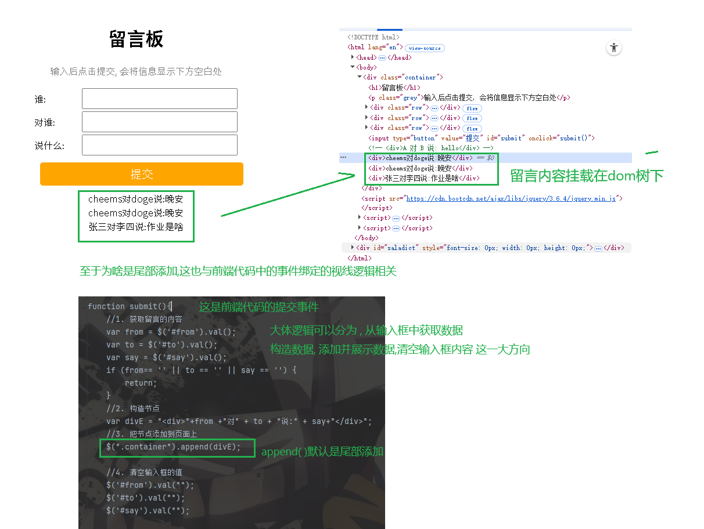The height and width of the screenshot is (529, 704).
Task: Click the view-source badge next to html tag
Action: [x=425, y=48]
